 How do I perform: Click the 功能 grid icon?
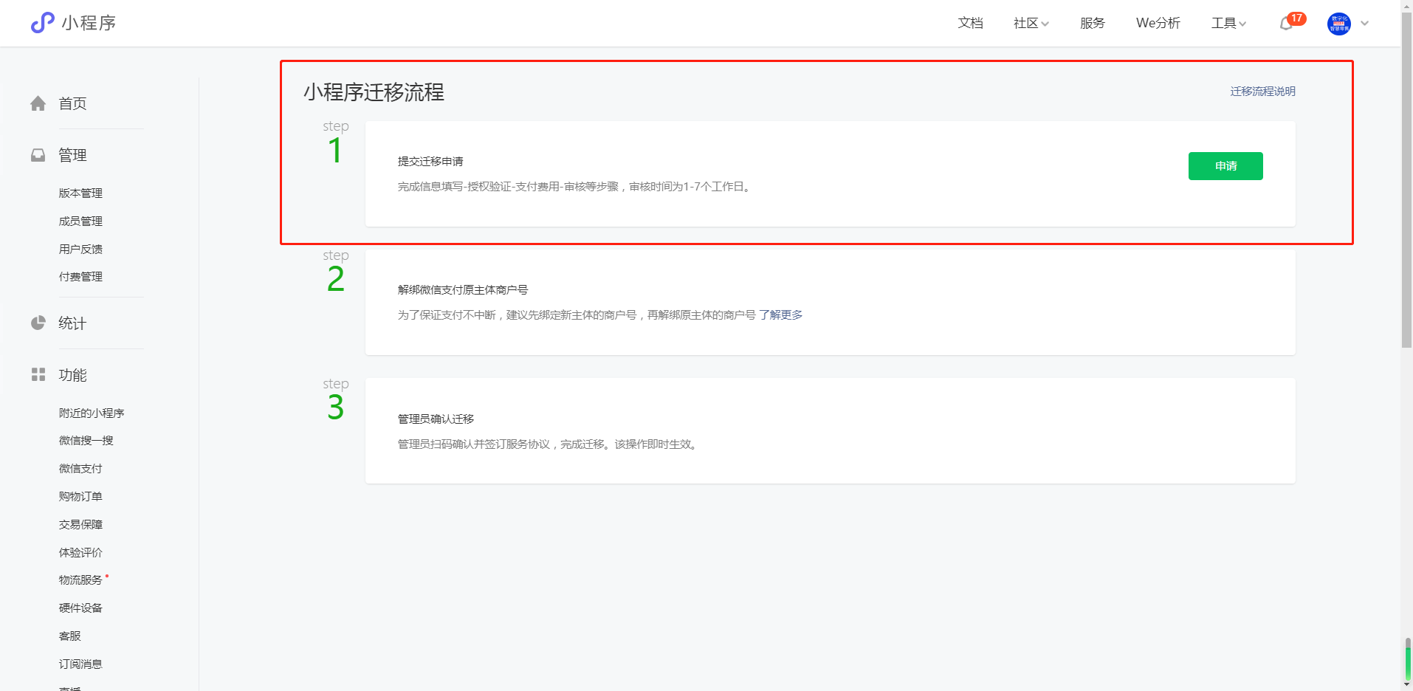[38, 375]
